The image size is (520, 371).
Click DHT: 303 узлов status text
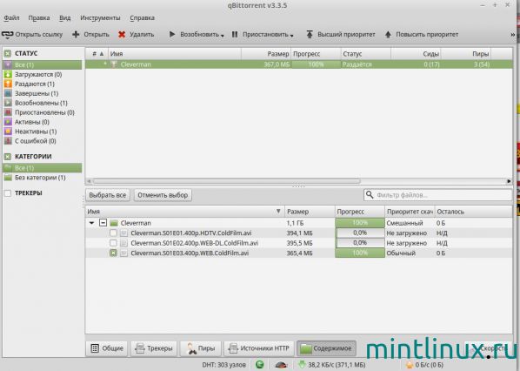pos(224,365)
